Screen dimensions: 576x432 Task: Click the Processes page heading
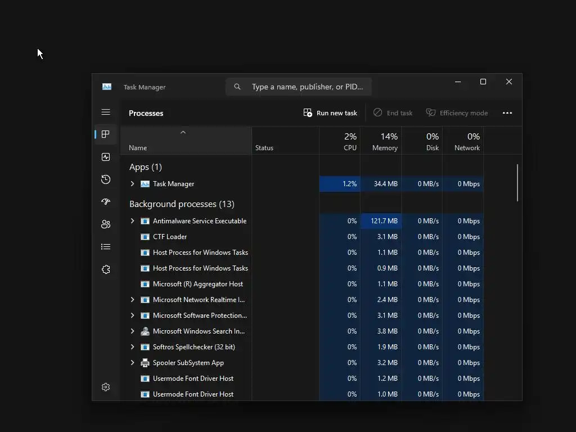coord(146,113)
